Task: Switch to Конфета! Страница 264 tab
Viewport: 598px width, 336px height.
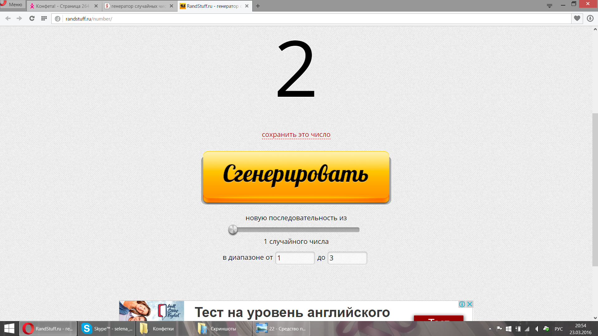Action: tap(62, 6)
